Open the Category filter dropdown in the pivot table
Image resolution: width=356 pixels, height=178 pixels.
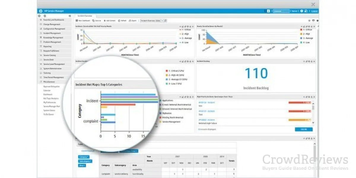[x=84, y=157]
